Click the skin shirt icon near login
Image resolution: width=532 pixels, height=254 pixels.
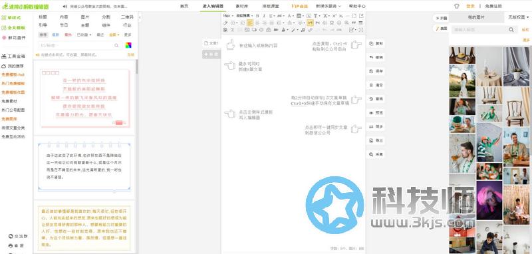tap(457, 6)
